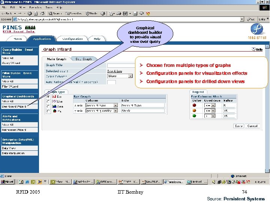The image size is (270, 203).
Task: Click the Print toolbar icon
Action: tap(119, 14)
